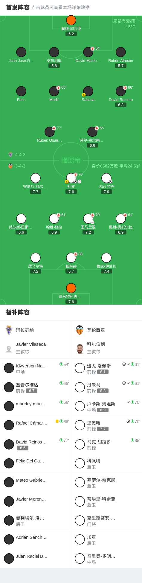142x583 pixels.
Task: Click 瓦伦西亚 team crest in substitutes
Action: point(80,330)
